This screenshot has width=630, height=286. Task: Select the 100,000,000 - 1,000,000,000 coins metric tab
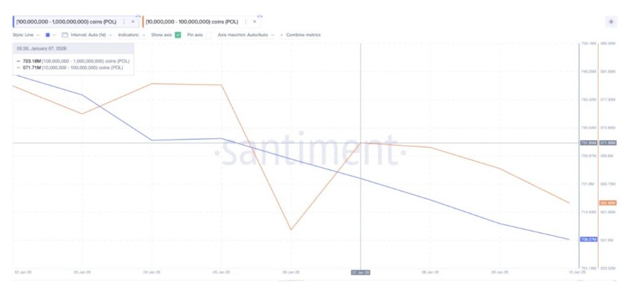click(66, 21)
